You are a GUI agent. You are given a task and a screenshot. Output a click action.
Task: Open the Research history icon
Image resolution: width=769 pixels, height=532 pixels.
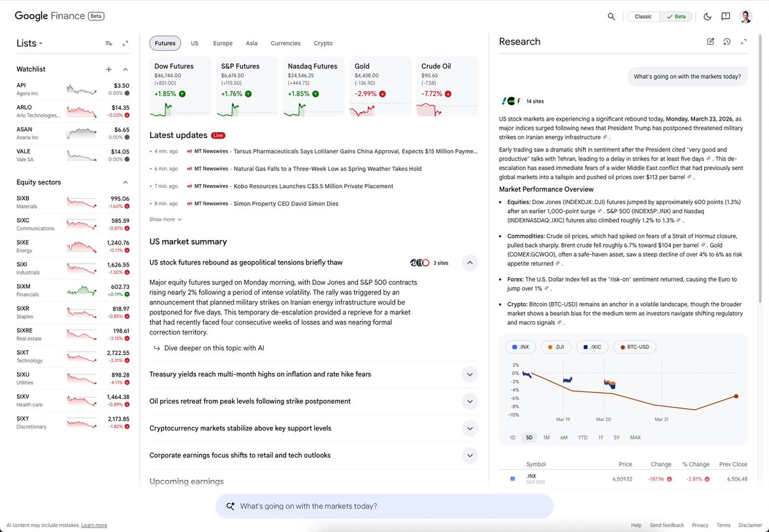point(727,42)
